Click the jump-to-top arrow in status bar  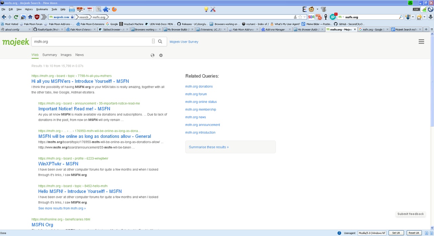point(427,233)
